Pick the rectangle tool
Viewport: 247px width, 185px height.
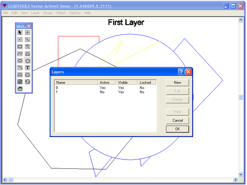20,47
